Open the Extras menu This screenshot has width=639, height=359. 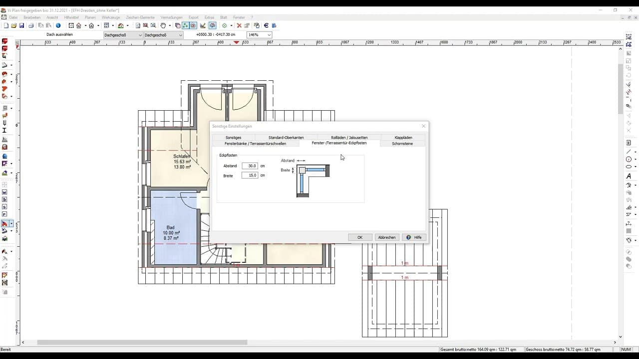pos(209,17)
